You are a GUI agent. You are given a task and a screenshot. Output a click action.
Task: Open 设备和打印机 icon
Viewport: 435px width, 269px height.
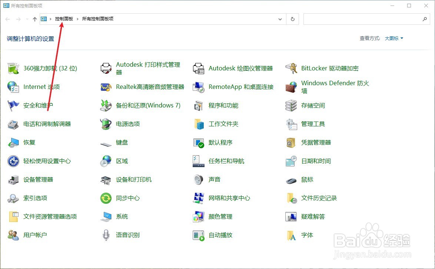(106, 180)
